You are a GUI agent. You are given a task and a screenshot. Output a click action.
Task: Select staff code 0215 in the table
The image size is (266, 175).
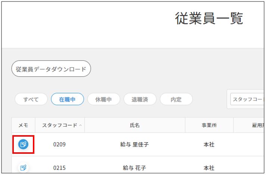[59, 168]
